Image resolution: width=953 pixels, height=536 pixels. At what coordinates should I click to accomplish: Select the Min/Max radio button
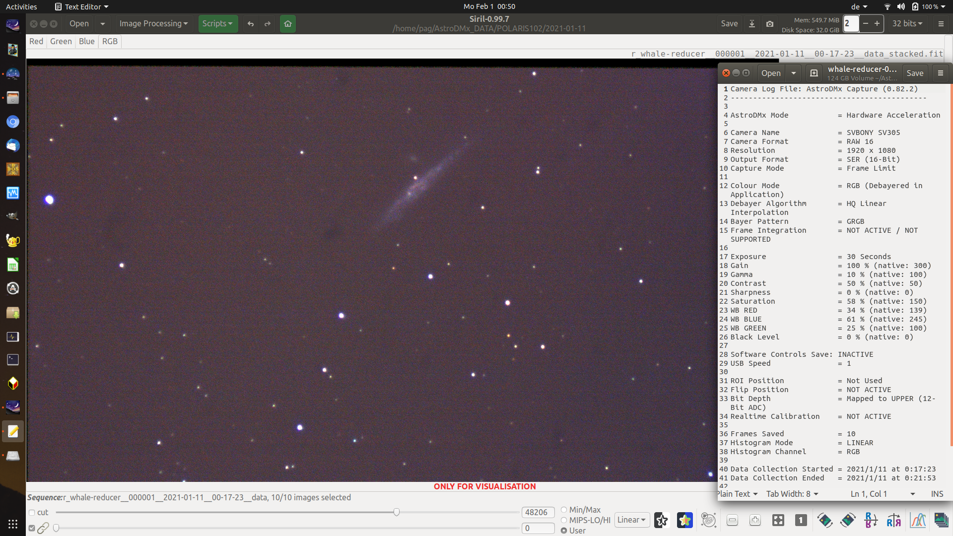564,510
